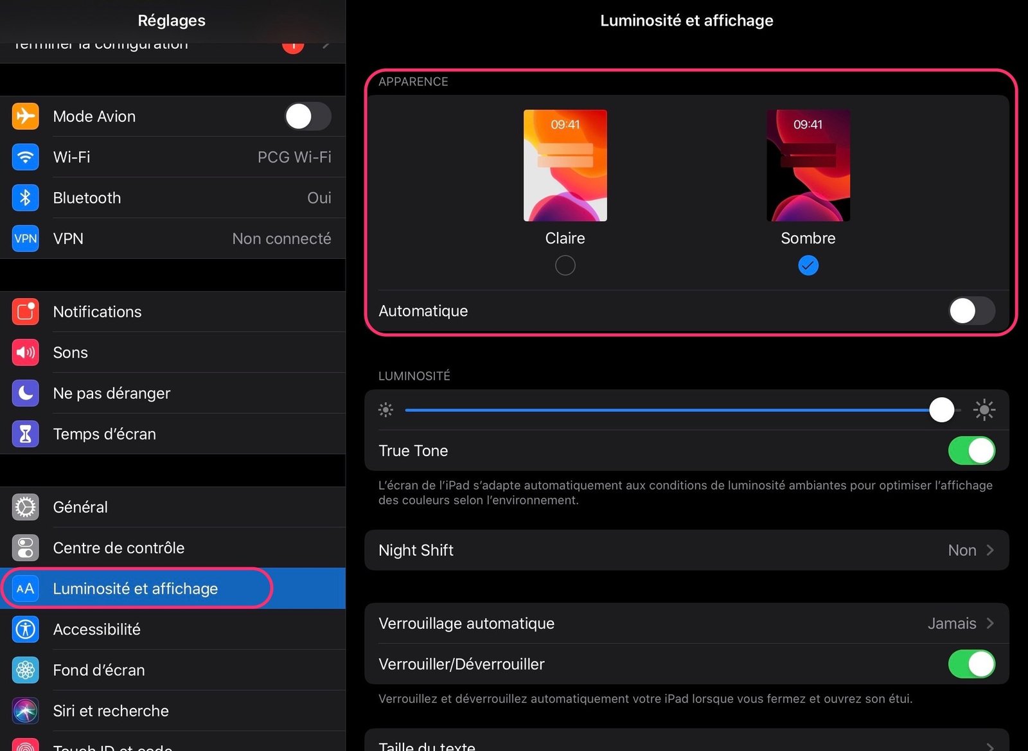This screenshot has height=751, width=1028.
Task: Tap the Sombre appearance thumbnail
Action: (x=808, y=166)
